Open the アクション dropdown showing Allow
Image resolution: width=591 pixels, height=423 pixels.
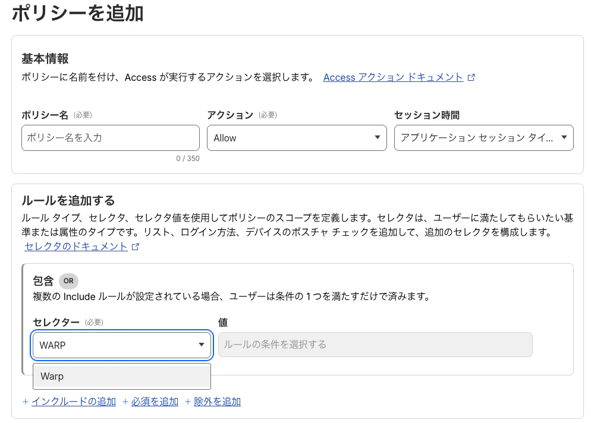[x=297, y=138]
